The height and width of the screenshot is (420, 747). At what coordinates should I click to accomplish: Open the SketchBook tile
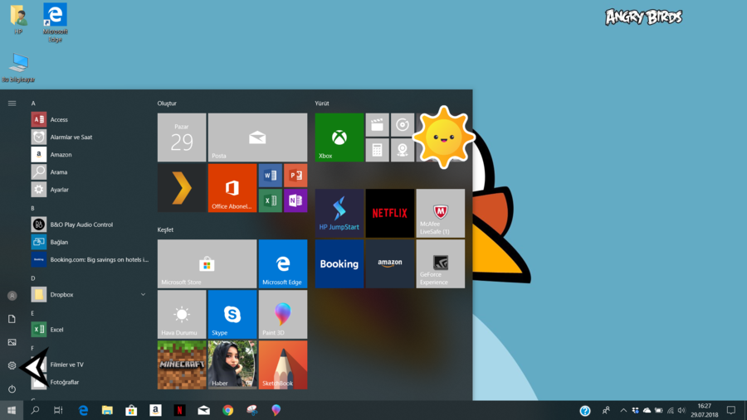[x=283, y=364]
